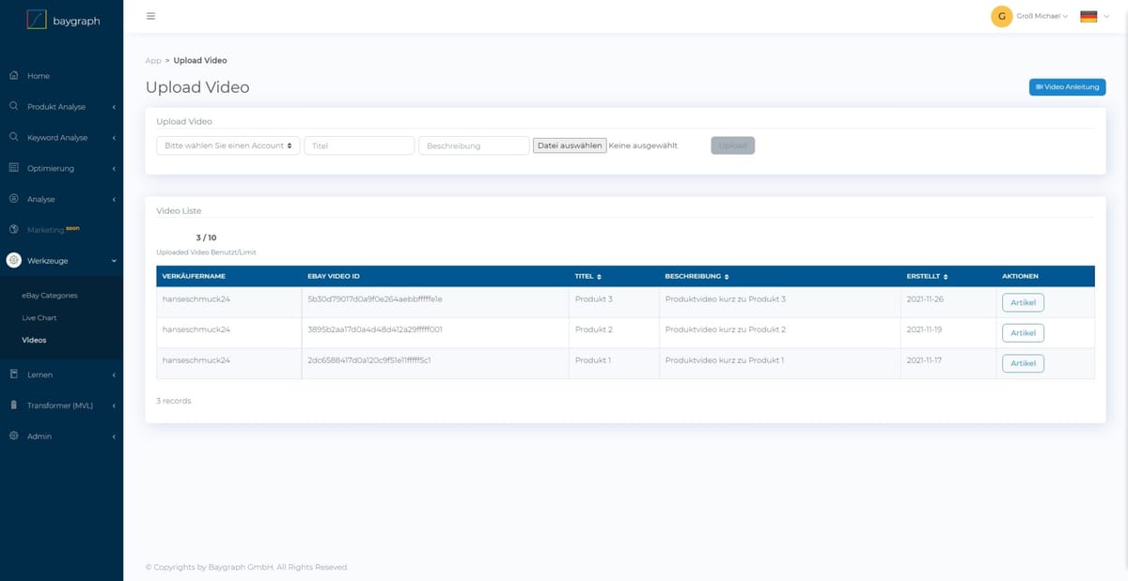The width and height of the screenshot is (1128, 581).
Task: Expand the Keyword Analyse submenu chevron
Action: [x=114, y=138]
